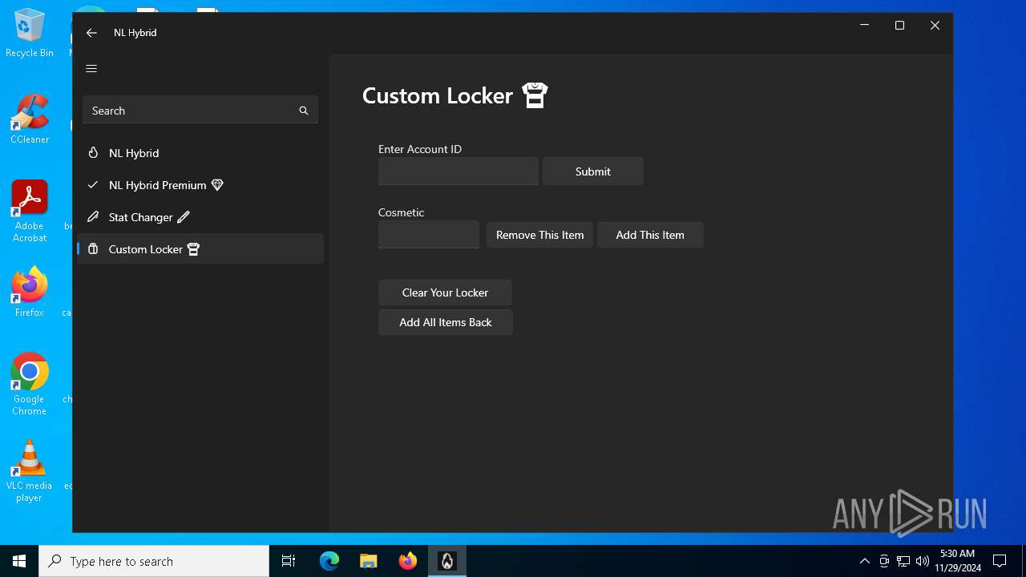Open network settings in the system tray
This screenshot has width=1026, height=577.
coord(903,561)
